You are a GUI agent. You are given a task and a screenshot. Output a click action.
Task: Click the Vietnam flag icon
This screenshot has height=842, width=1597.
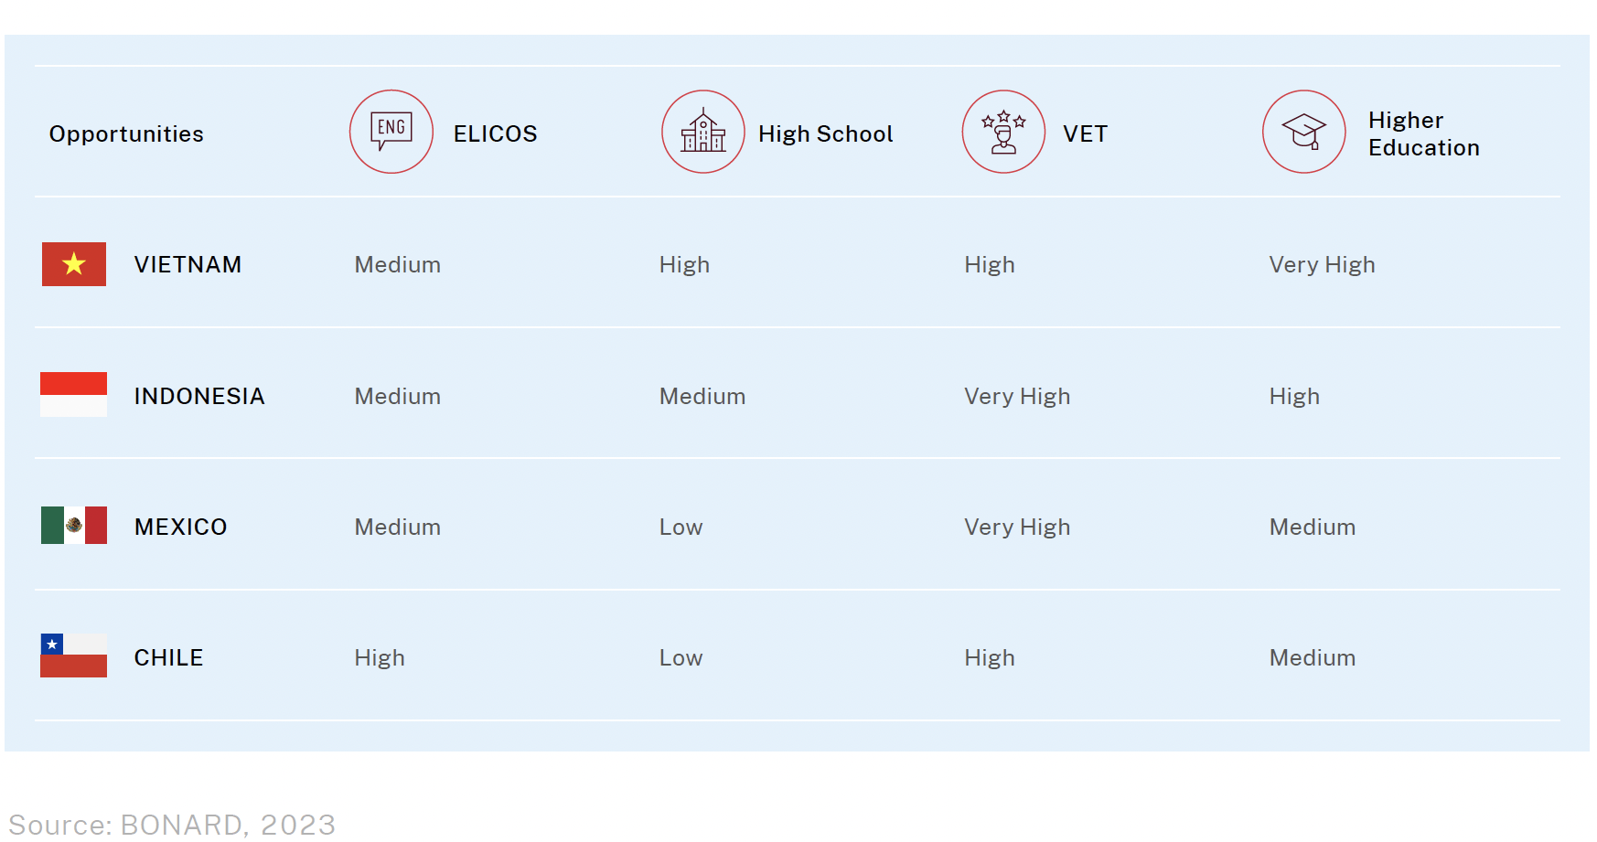tap(74, 264)
